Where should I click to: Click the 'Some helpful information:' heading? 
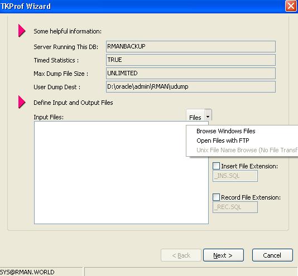click(x=68, y=31)
